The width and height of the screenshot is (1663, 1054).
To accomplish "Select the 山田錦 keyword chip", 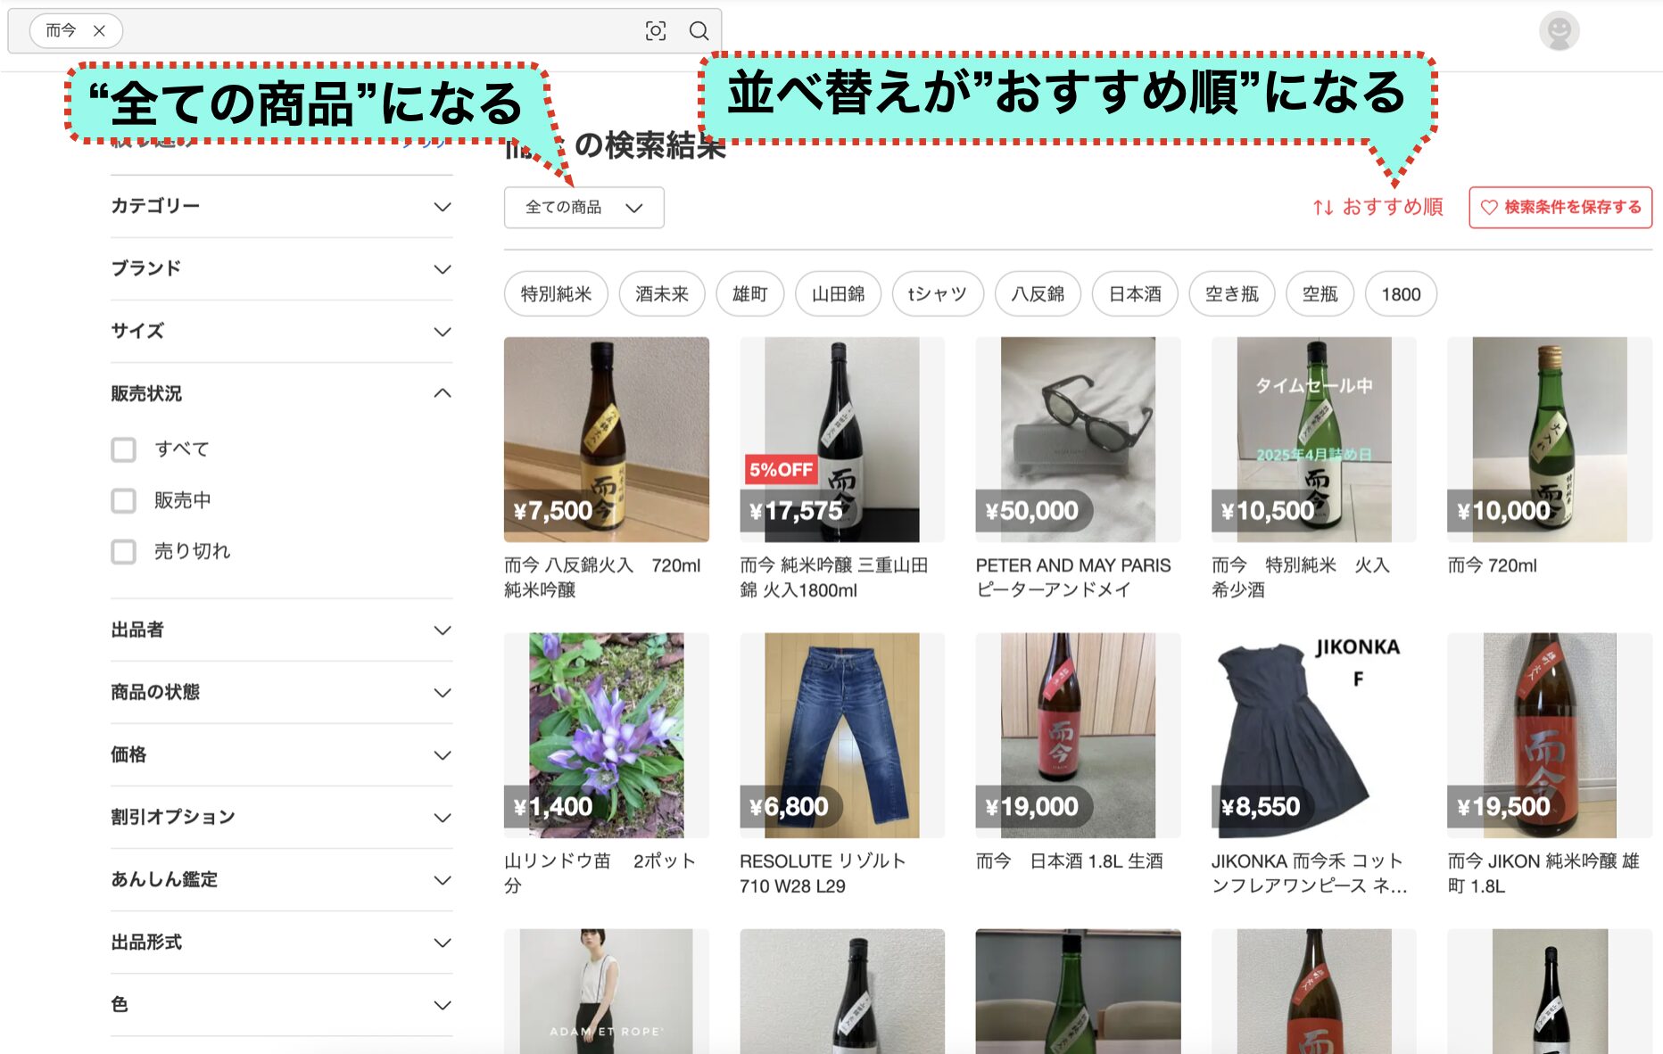I will coord(838,294).
